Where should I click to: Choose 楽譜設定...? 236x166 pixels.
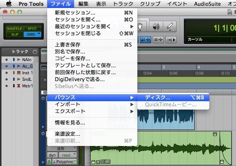[92, 134]
